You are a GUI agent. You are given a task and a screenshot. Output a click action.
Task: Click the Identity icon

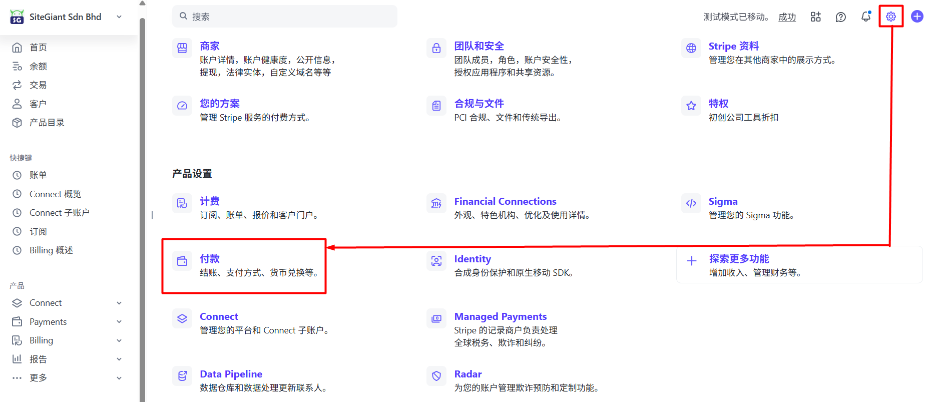tap(436, 261)
